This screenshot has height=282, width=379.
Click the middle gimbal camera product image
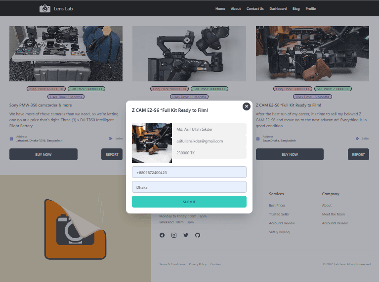189,54
